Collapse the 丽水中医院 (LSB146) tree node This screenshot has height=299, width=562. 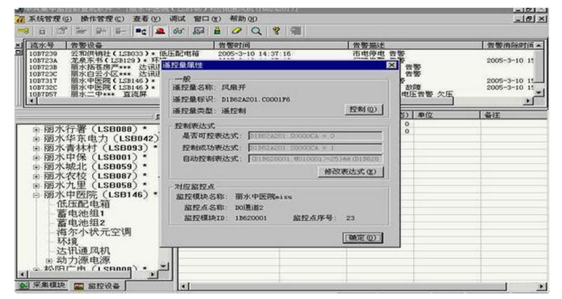(37, 194)
